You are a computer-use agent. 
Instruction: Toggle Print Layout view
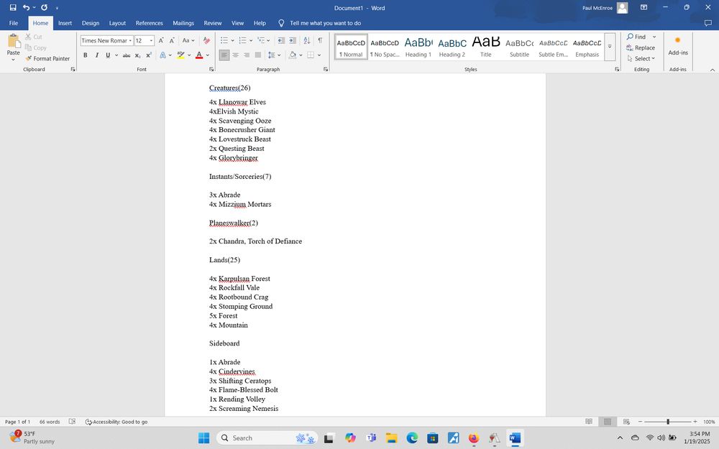pyautogui.click(x=608, y=422)
